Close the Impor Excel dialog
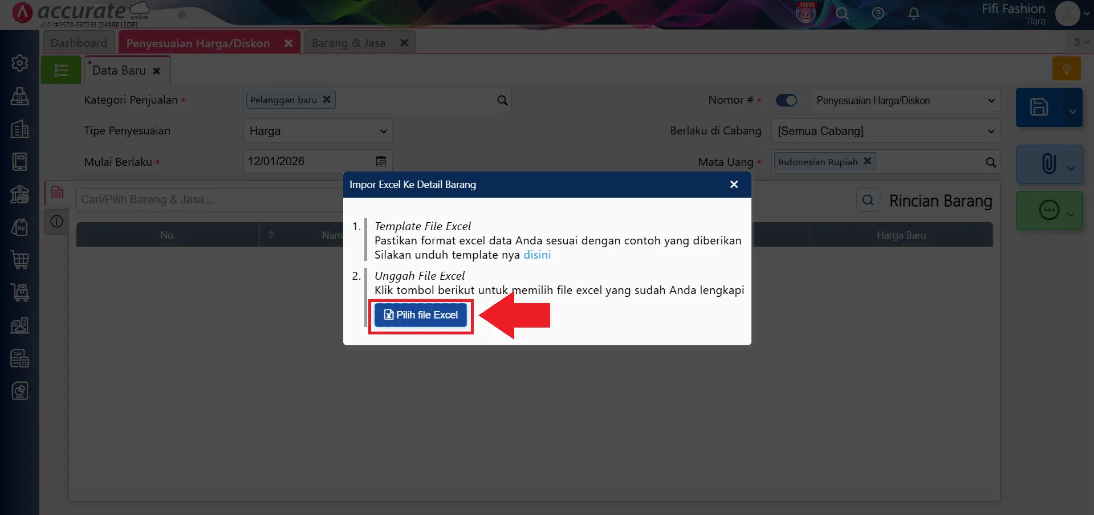 tap(734, 185)
